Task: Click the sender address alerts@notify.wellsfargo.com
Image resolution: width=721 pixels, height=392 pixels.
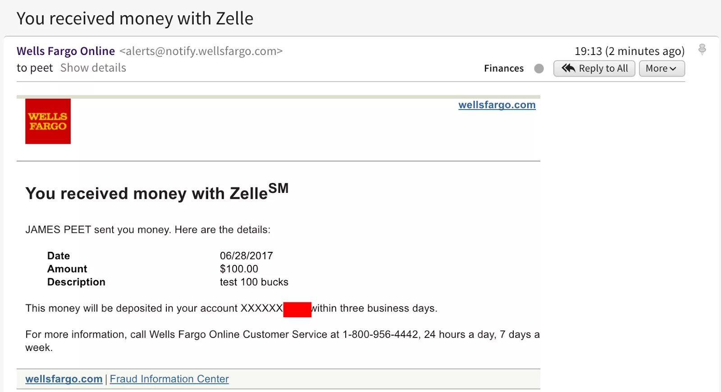Action: (x=201, y=51)
